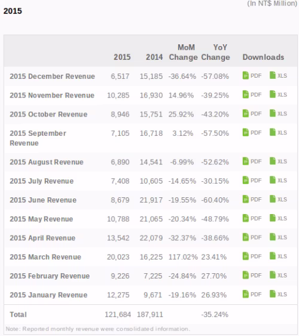Get January 2015 revenue PDF

click(252, 294)
